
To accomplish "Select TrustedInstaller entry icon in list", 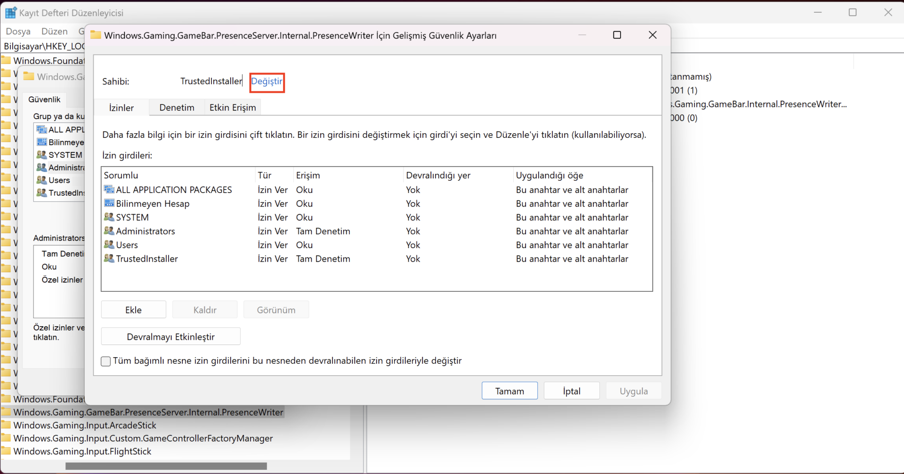I will click(x=109, y=258).
